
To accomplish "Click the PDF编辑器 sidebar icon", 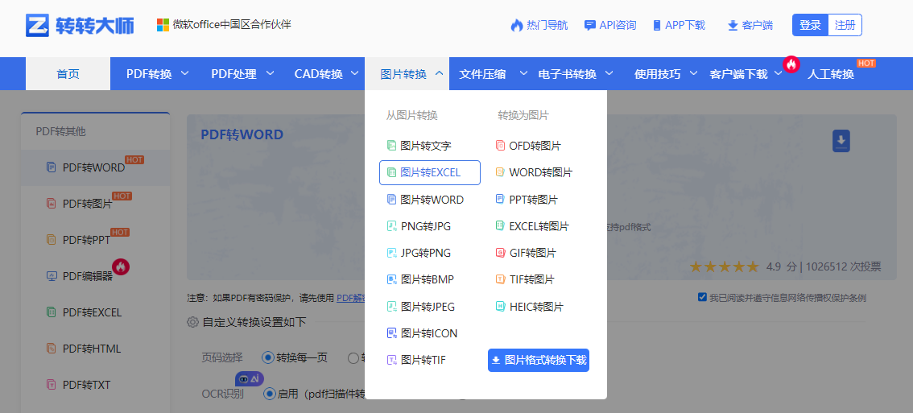I will click(x=52, y=275).
